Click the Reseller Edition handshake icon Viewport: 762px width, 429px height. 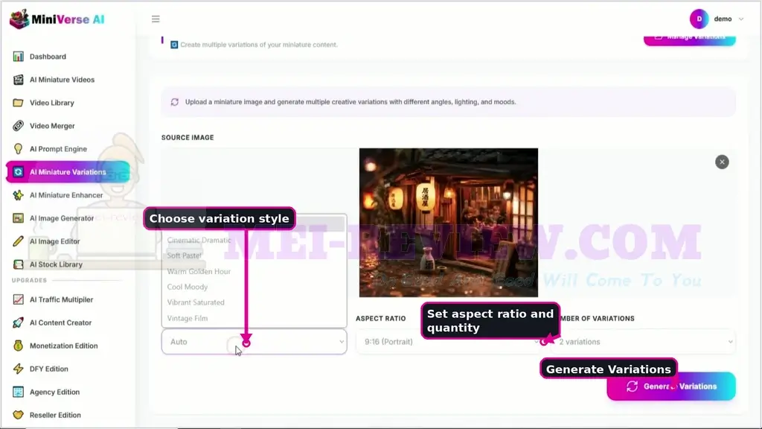[x=18, y=415]
